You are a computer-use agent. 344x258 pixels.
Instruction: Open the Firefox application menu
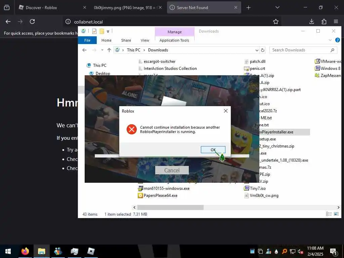click(336, 21)
